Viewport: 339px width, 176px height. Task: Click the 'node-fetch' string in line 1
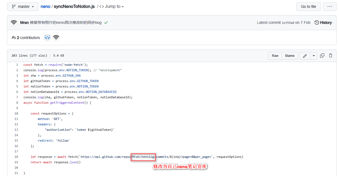[x=73, y=65]
